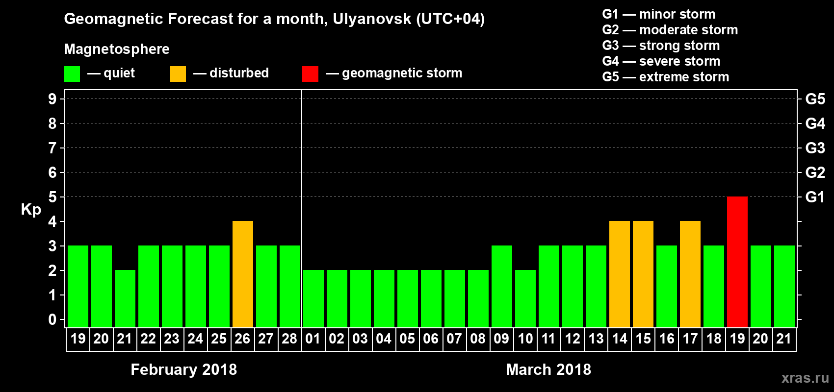Click the red geomagnetic storm legend swatch
This screenshot has width=834, height=392.
point(310,74)
